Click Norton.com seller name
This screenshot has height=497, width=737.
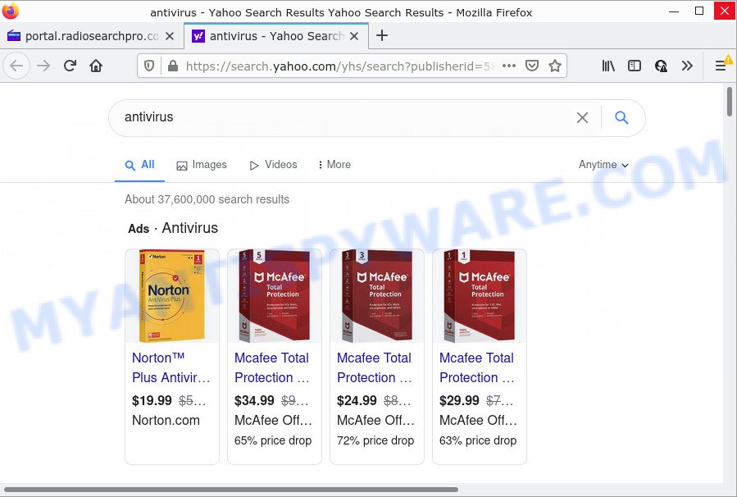point(166,421)
